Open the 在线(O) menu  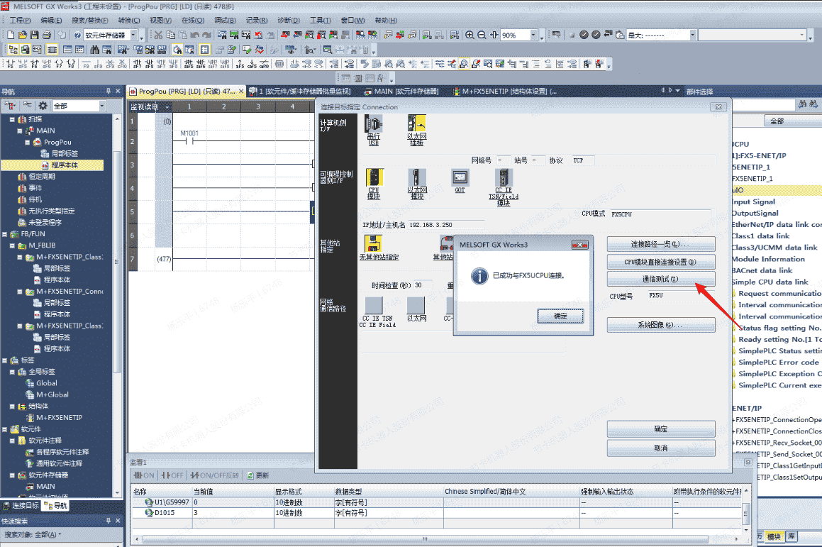[x=192, y=21]
